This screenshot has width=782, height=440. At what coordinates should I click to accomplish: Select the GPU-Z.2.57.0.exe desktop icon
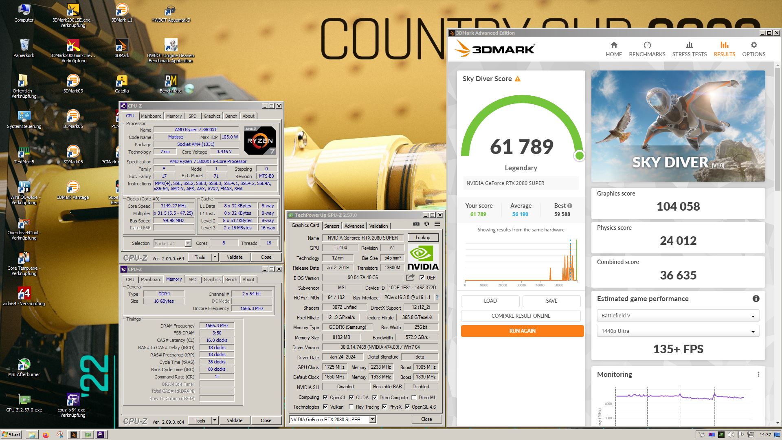point(24,403)
